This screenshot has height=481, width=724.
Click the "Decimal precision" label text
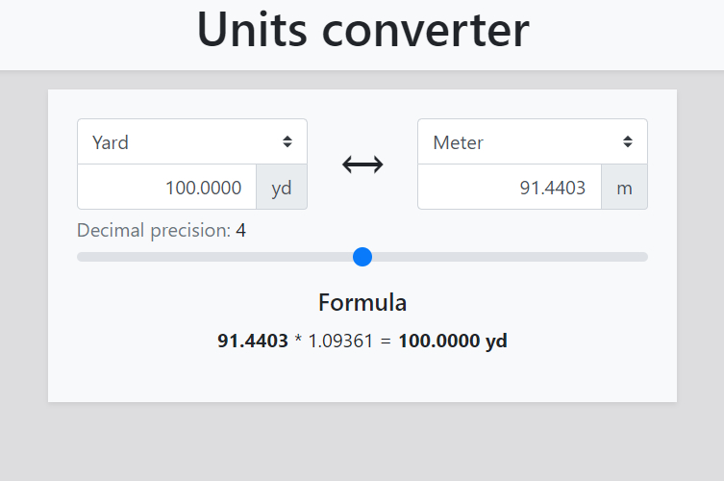[x=154, y=231]
